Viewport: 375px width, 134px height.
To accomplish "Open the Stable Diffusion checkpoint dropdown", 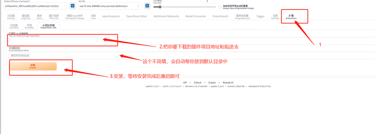I will pos(35,6).
